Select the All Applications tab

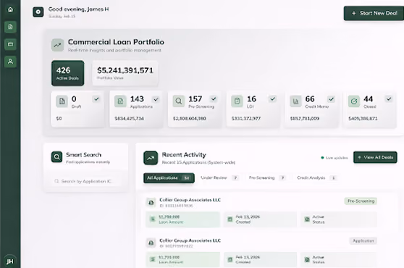[x=169, y=178]
